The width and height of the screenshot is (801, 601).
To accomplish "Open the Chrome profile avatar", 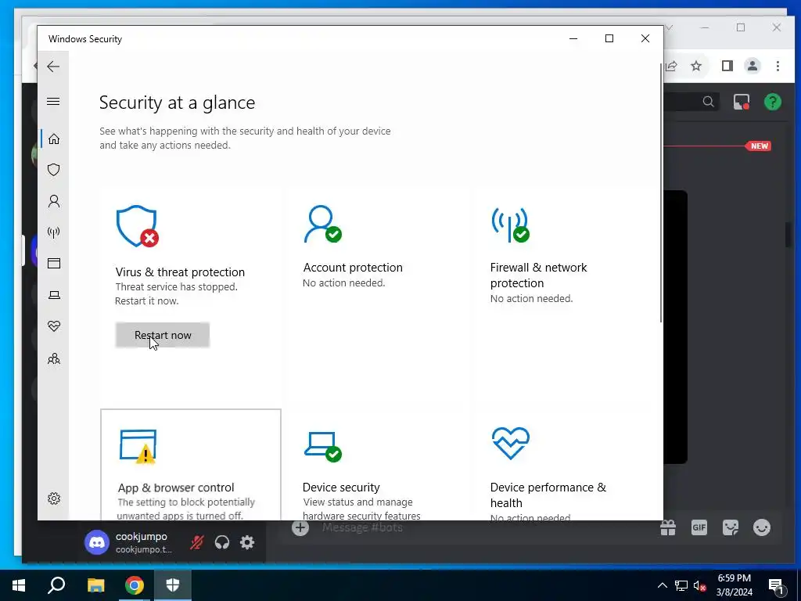I will coord(753,66).
